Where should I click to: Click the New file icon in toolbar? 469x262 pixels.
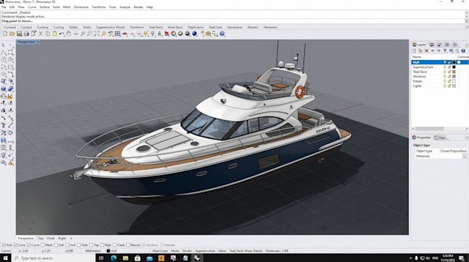5,34
